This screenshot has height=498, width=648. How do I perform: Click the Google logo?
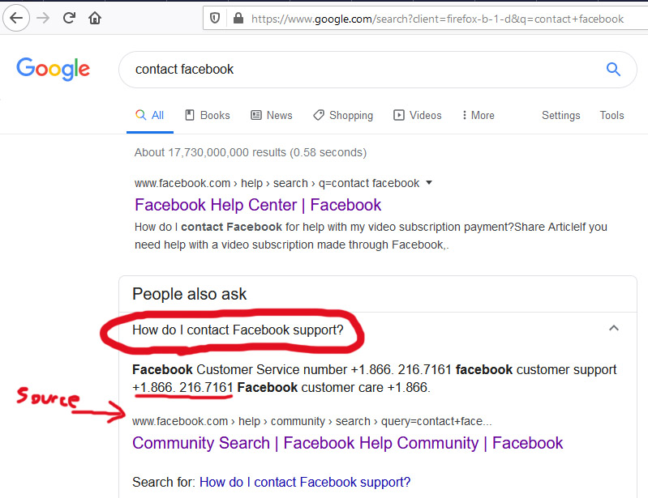point(53,69)
